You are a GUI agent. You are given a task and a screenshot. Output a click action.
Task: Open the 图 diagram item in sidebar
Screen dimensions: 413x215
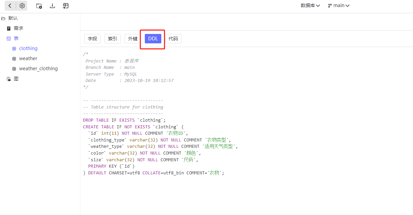coord(16,79)
